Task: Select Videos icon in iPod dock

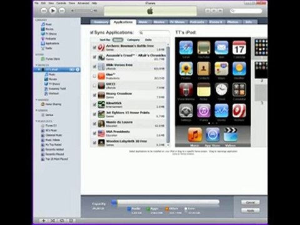Action: tap(230, 135)
